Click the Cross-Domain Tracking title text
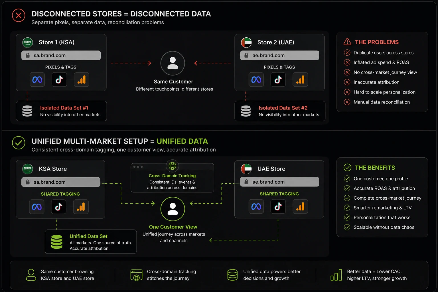This screenshot has width=438, height=292. point(172,176)
